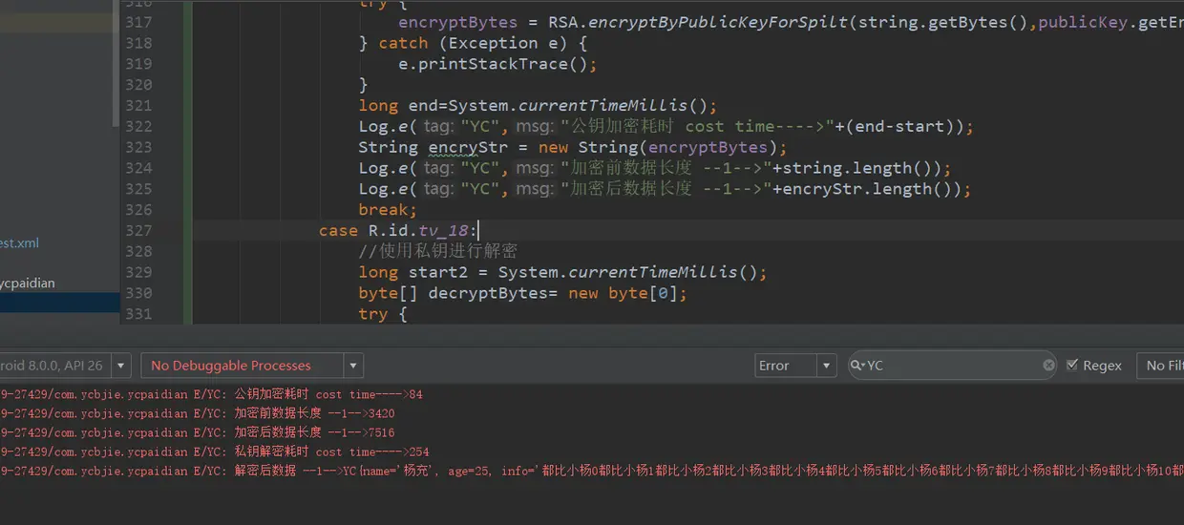The height and width of the screenshot is (525, 1184).
Task: Click 'encryptBytes = RSA.encryptByPublicKeyForSpilt' line
Action: pyautogui.click(x=791, y=22)
